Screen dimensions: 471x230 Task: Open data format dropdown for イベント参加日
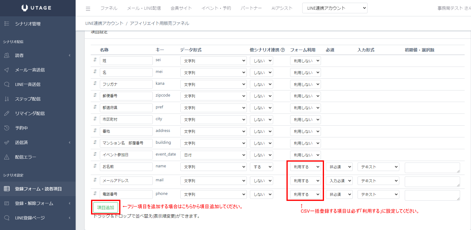coord(214,155)
